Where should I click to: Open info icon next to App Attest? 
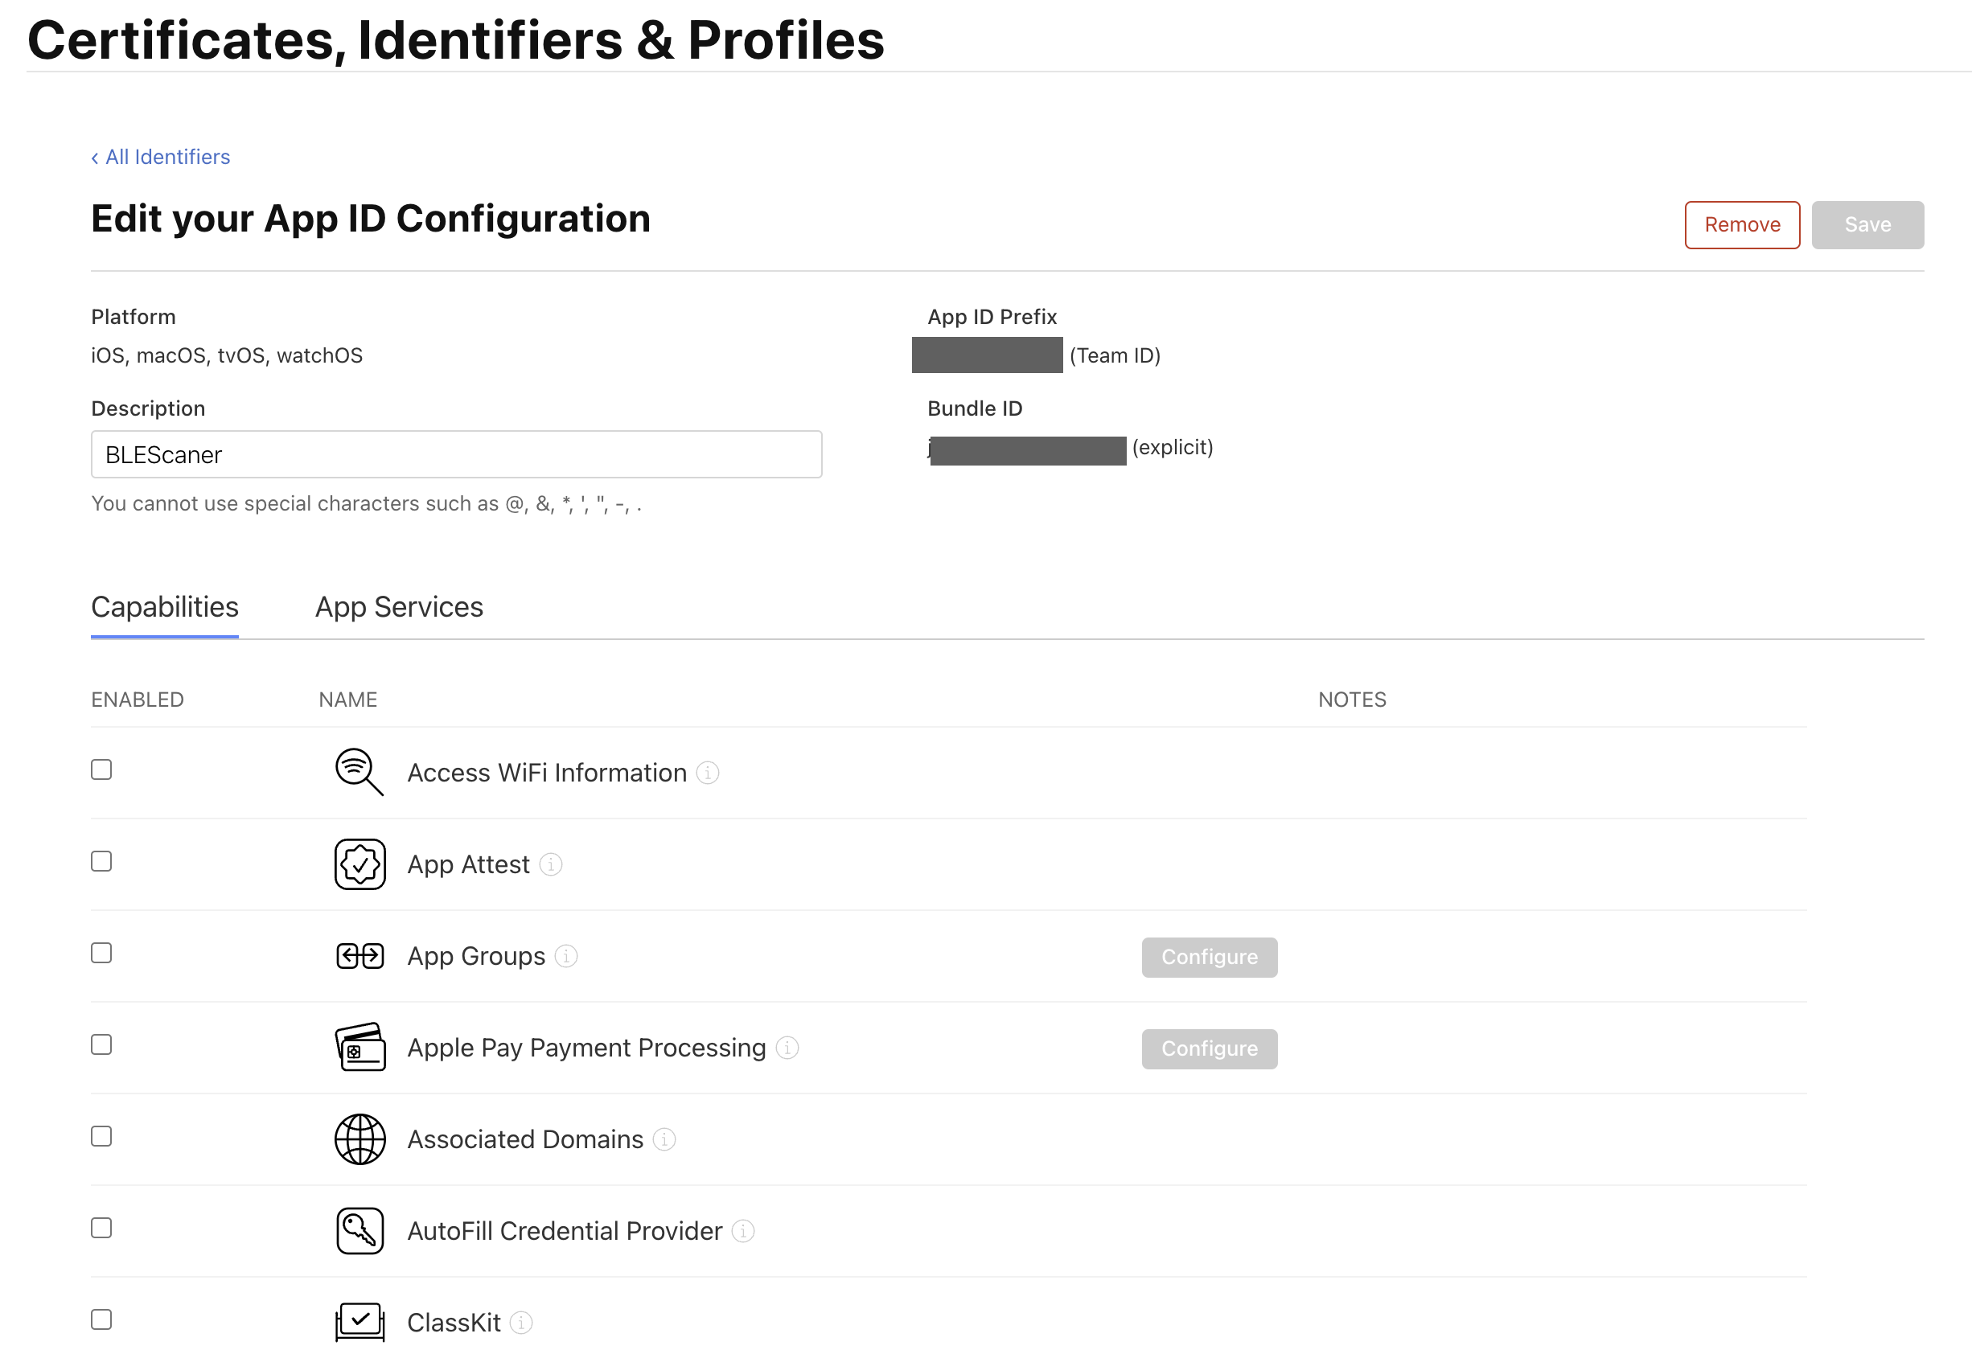551,864
